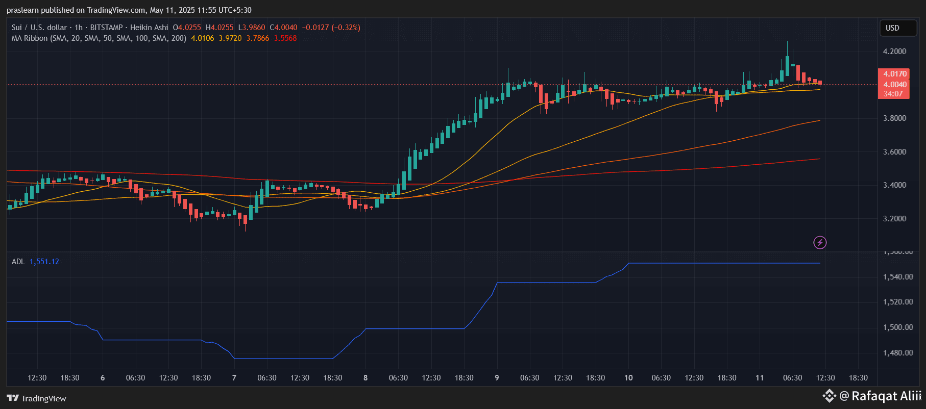Image resolution: width=926 pixels, height=409 pixels.
Task: Click the diamond logo beside Rafaqat Aliii
Action: 829,396
